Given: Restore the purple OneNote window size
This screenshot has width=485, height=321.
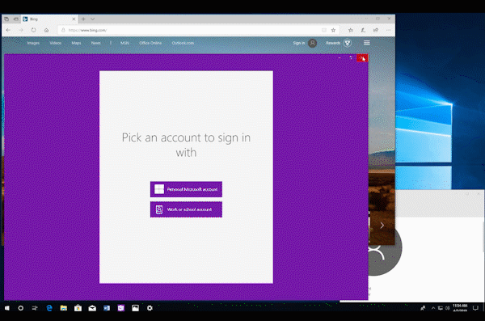Looking at the screenshot, I should click(351, 58).
